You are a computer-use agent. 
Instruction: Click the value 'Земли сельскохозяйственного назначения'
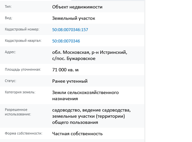pyautogui.click(x=85, y=96)
